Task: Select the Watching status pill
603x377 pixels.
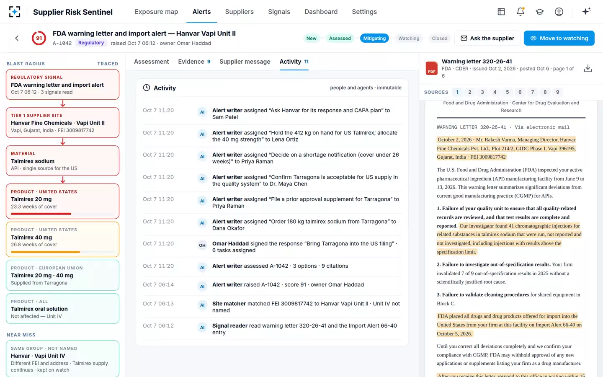Action: tap(409, 38)
